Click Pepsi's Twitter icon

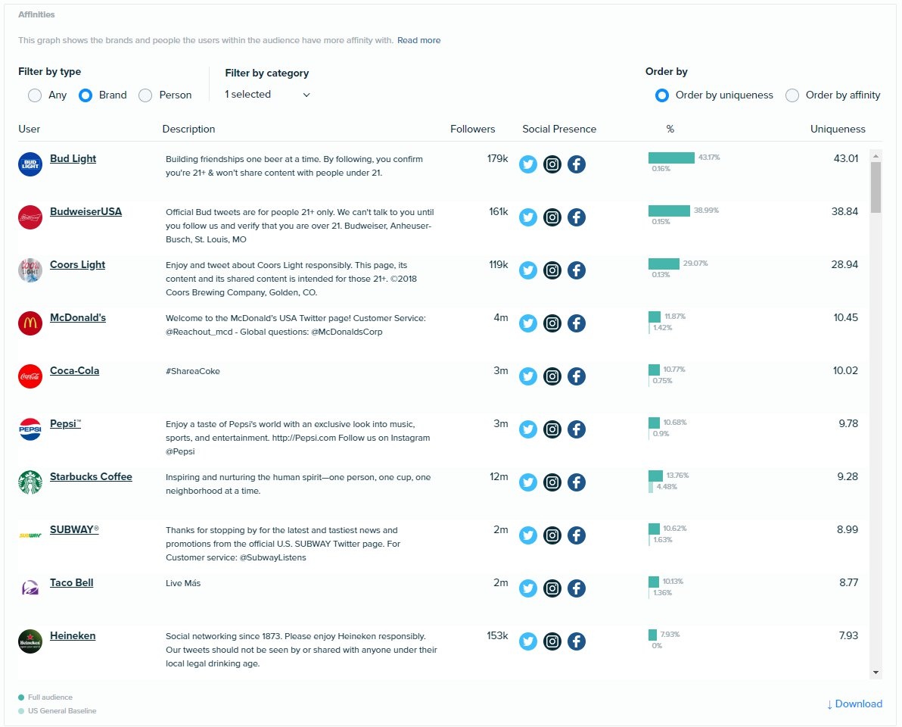[527, 429]
